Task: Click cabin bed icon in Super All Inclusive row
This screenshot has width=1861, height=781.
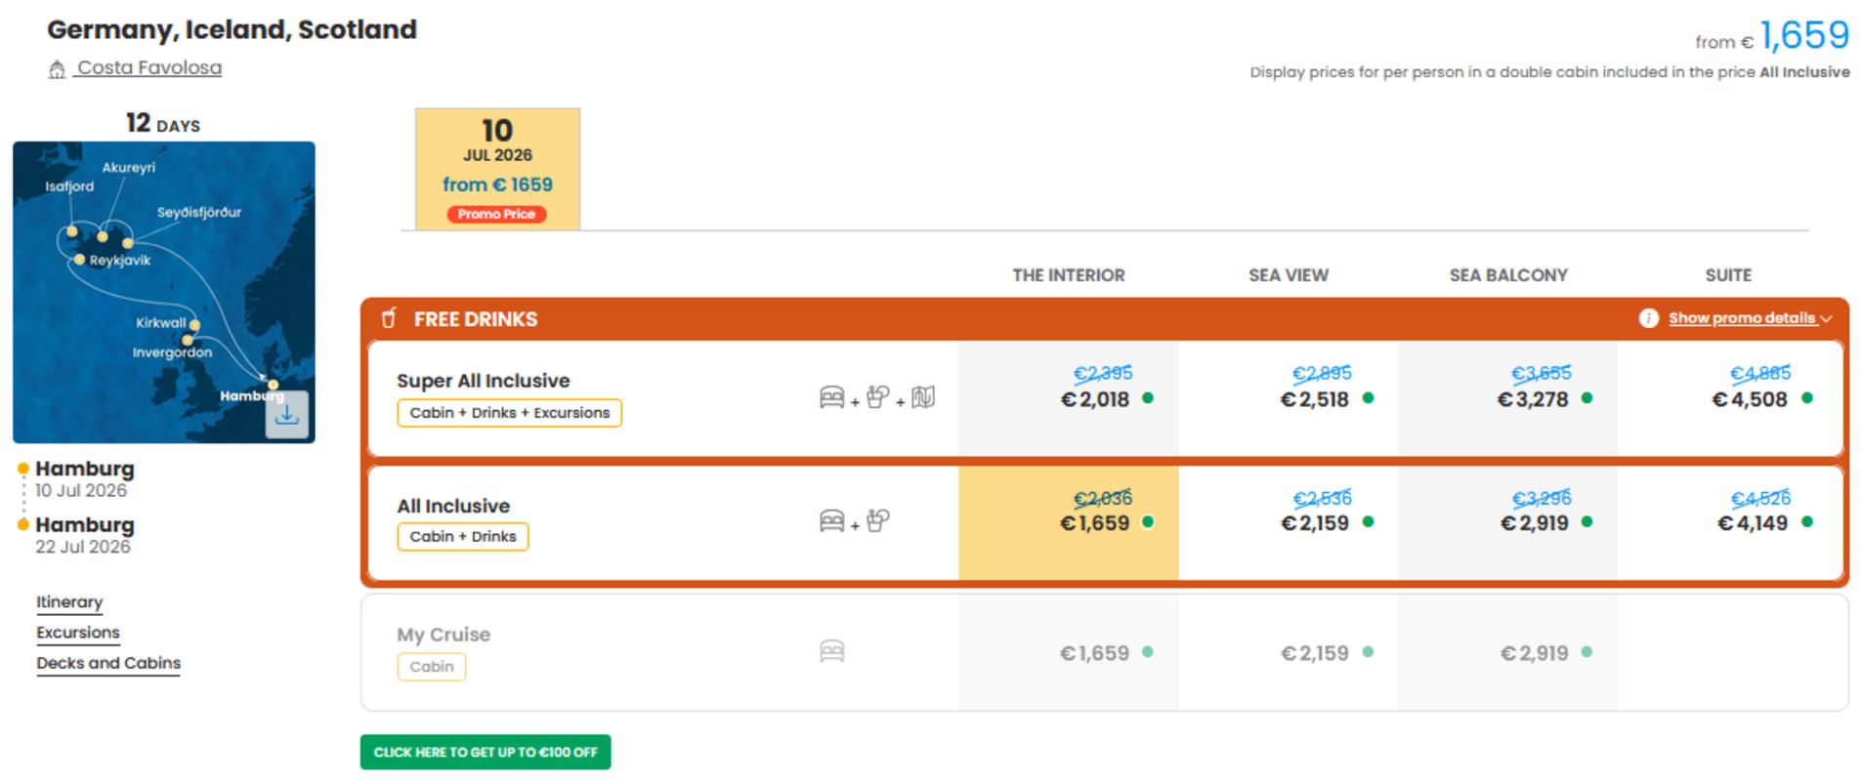Action: pos(831,397)
